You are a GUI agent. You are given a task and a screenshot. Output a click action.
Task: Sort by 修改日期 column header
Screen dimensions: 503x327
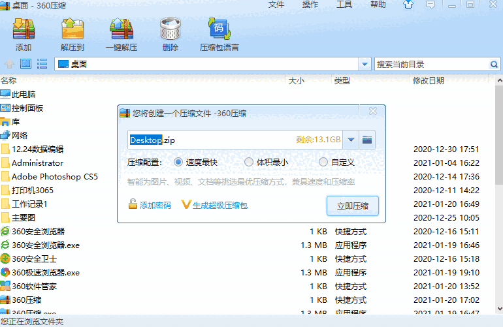pyautogui.click(x=429, y=80)
